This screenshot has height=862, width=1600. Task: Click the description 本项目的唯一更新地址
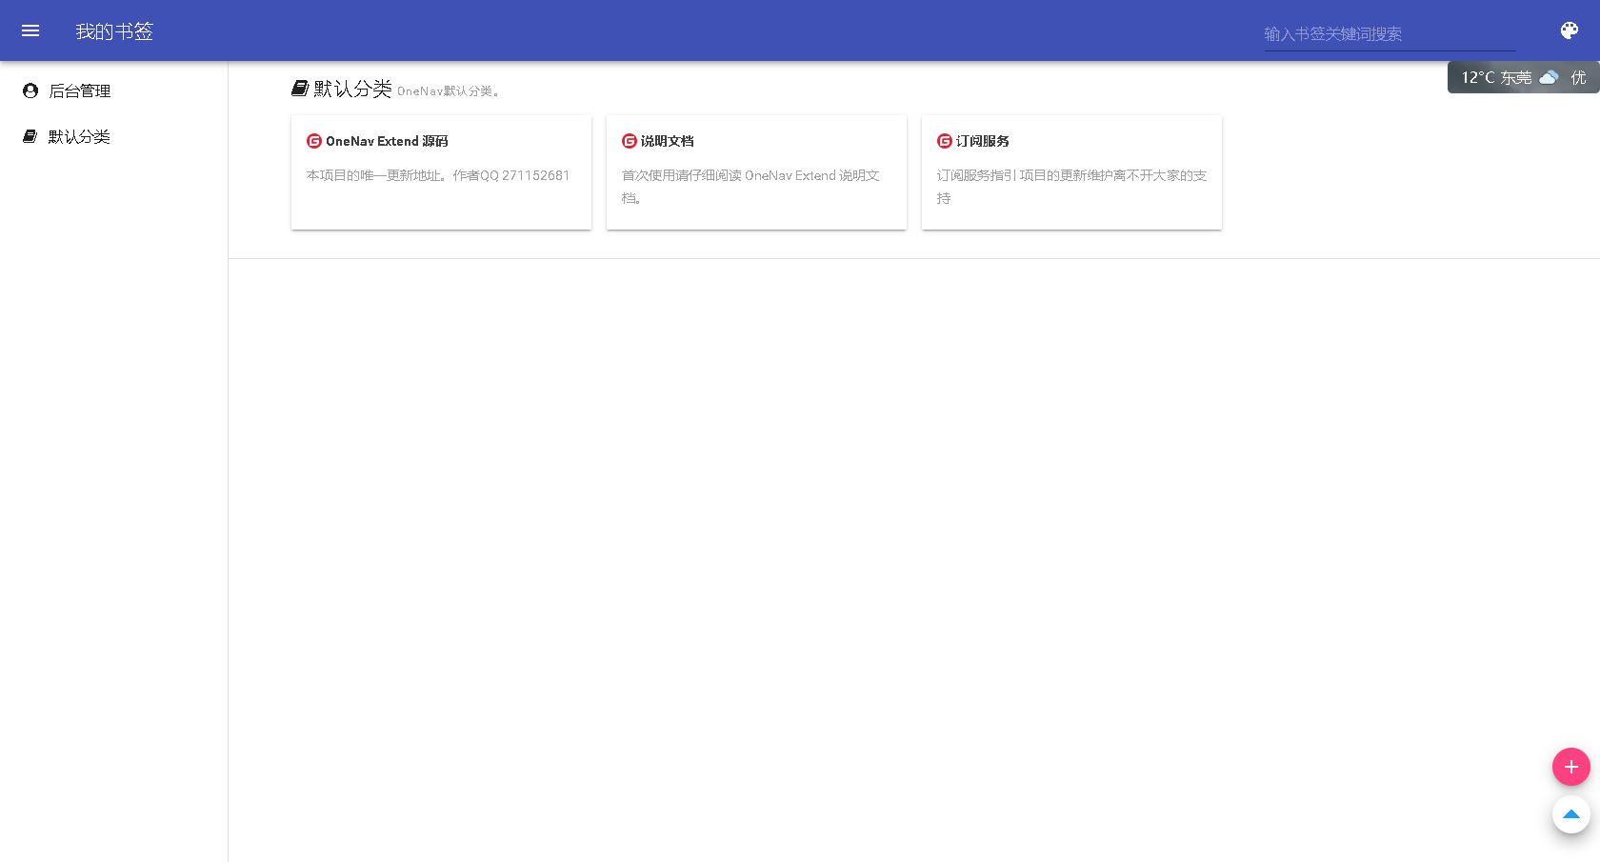pos(438,175)
